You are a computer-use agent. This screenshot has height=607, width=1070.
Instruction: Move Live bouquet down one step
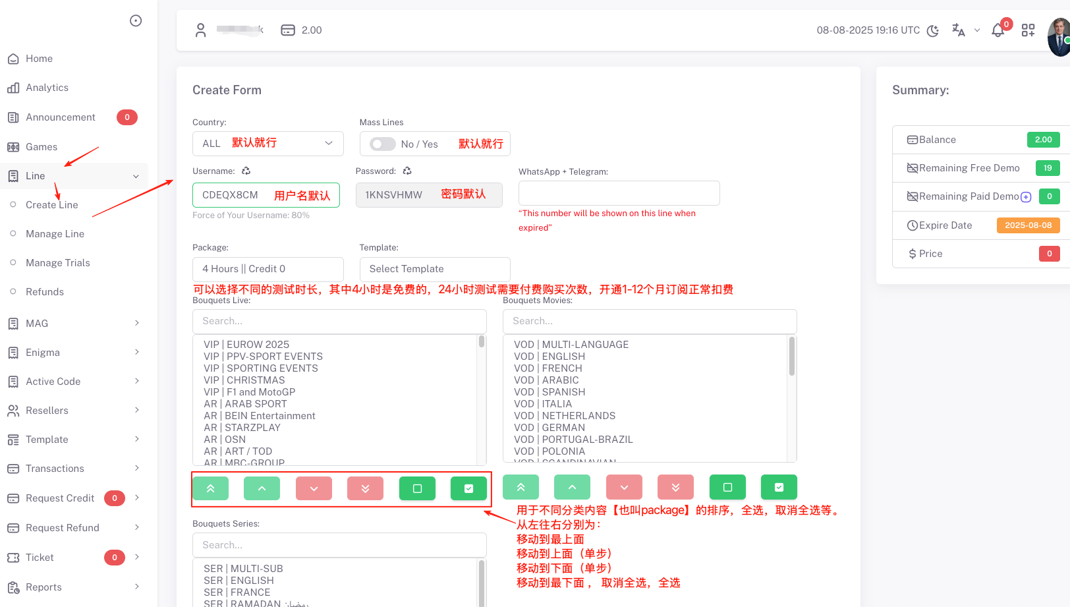(x=314, y=488)
